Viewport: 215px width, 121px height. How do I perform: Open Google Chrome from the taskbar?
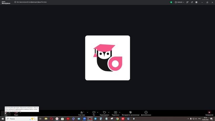coord(117,119)
